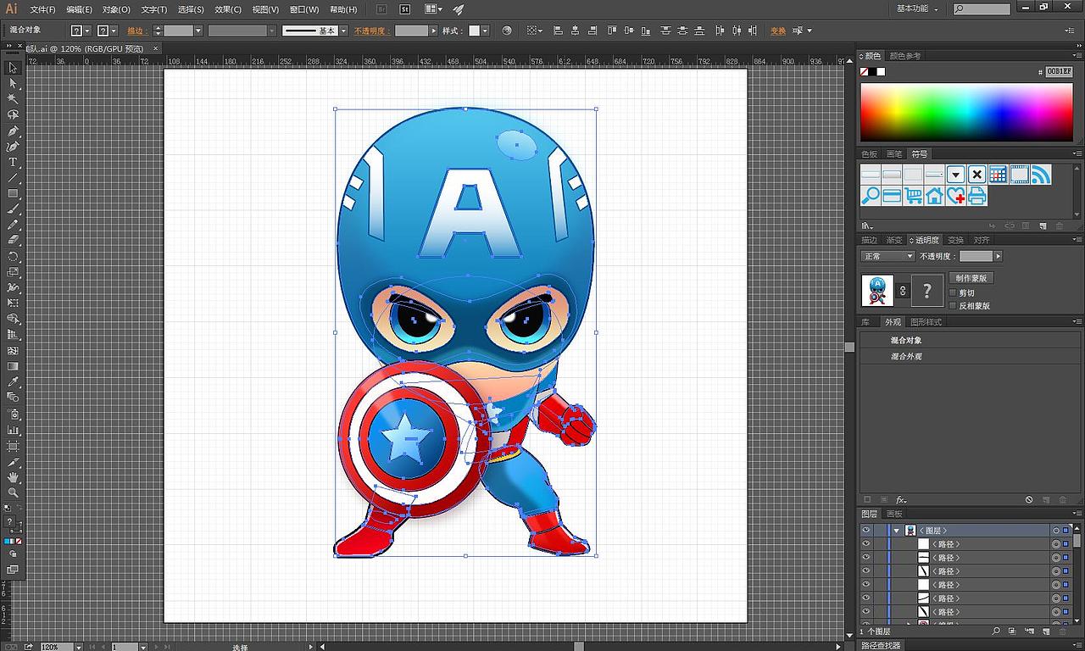Select the Rotate tool
Viewport: 1085px width, 651px height.
13,257
